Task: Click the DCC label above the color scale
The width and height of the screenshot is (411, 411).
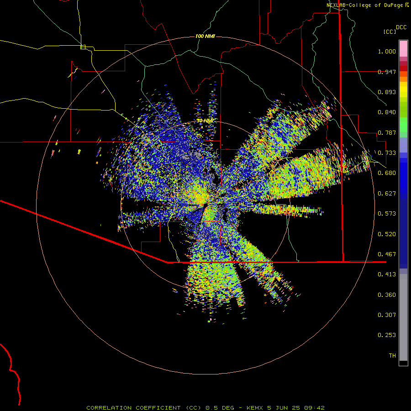Action: click(401, 27)
